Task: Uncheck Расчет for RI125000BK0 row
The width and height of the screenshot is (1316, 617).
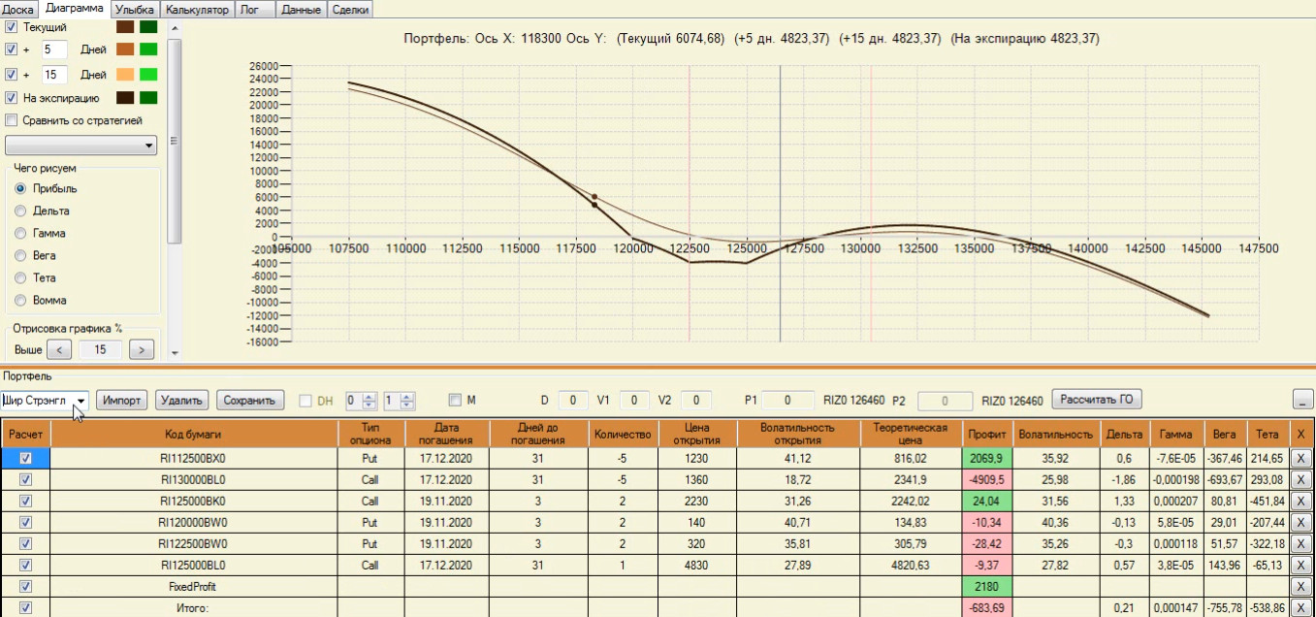Action: click(25, 501)
